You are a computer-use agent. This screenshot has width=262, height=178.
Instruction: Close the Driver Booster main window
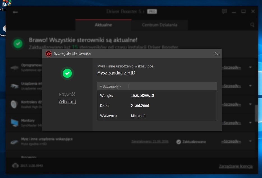[x=253, y=11]
